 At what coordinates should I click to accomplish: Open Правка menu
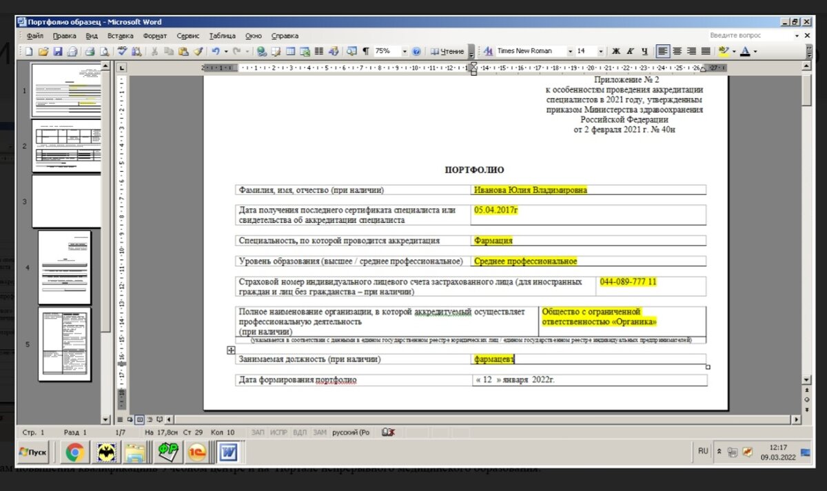click(x=64, y=35)
